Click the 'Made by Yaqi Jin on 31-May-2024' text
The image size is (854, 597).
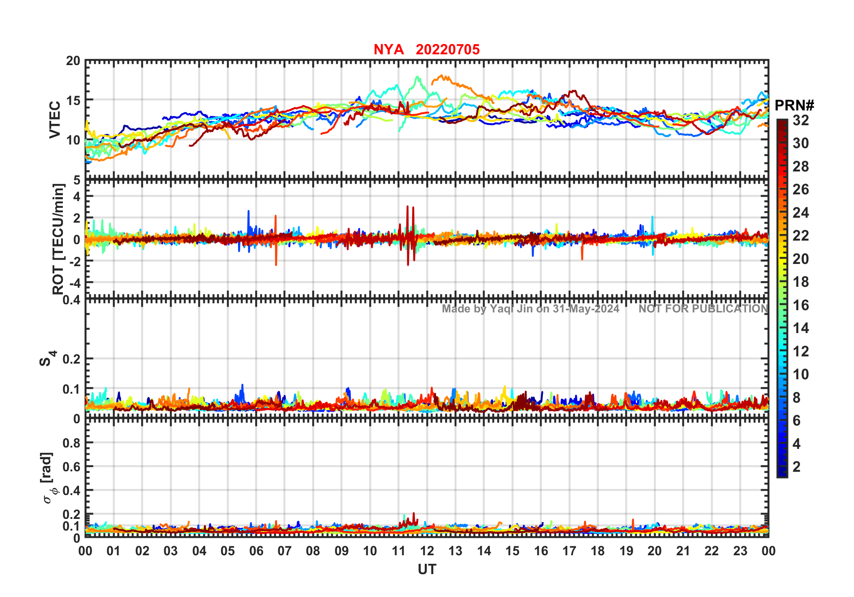tap(531, 309)
